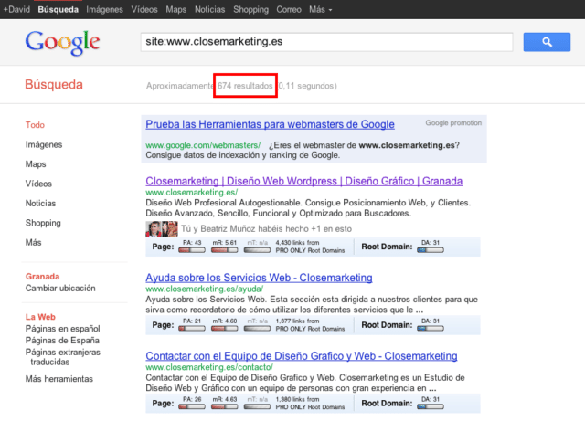Click the red Búsqueda heading
The width and height of the screenshot is (585, 421).
pos(54,85)
